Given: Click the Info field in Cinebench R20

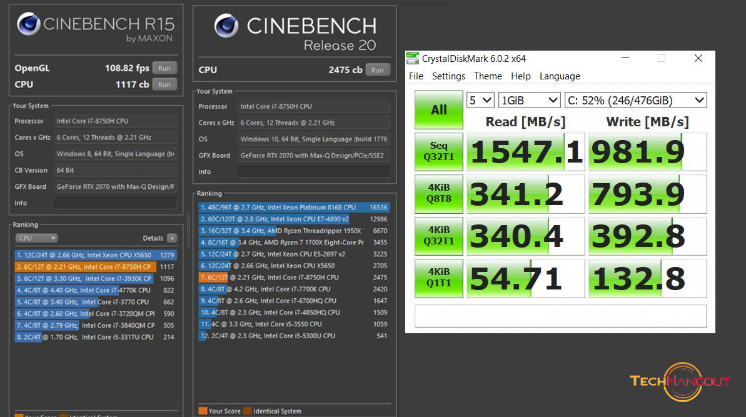Looking at the screenshot, I should (314, 172).
